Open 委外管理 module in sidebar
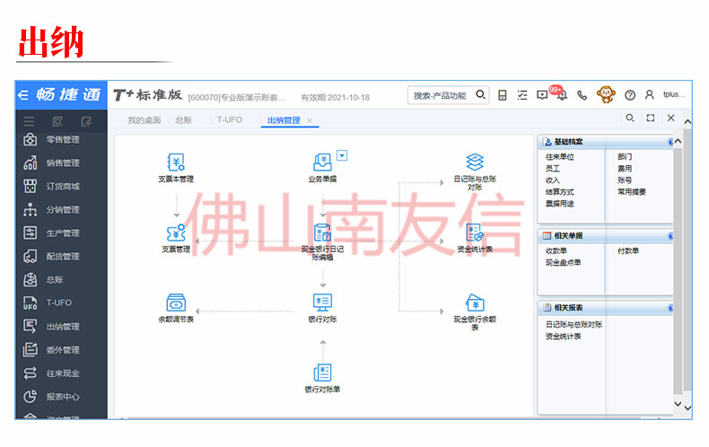 pos(62,350)
